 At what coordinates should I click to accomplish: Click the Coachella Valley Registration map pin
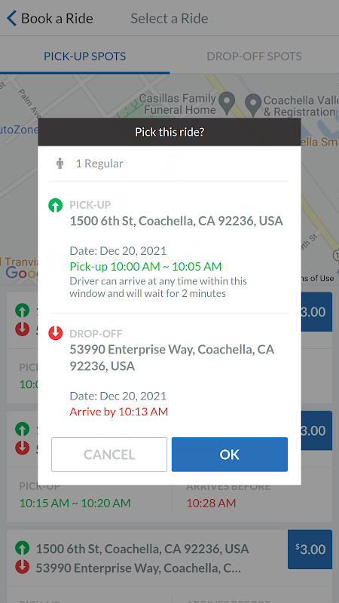253,105
